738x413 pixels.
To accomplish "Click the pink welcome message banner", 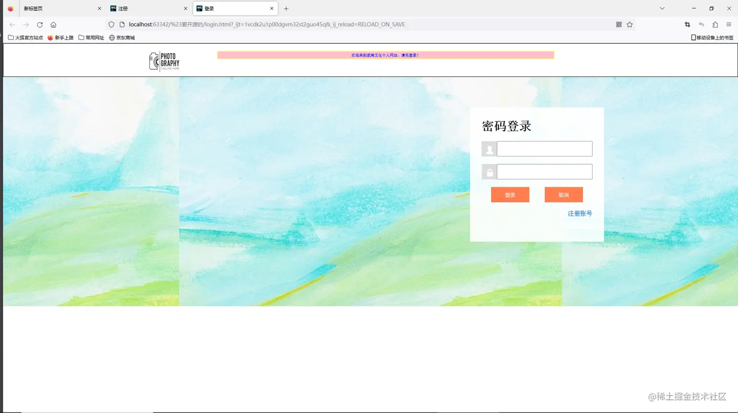I will [386, 55].
